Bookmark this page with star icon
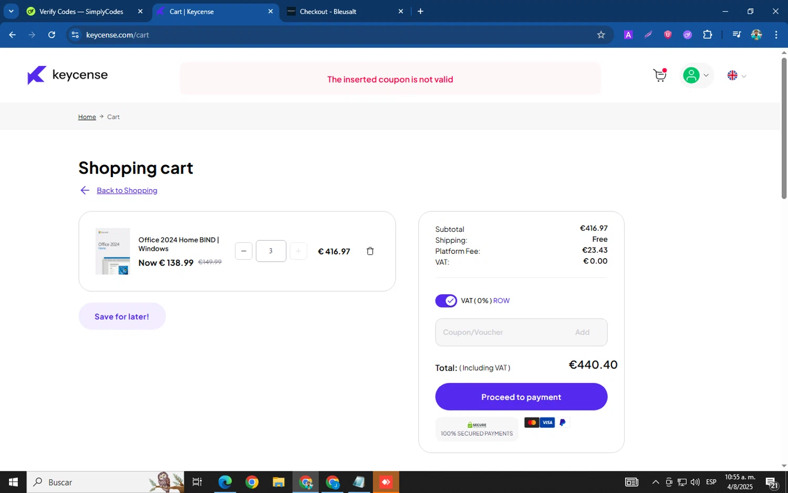Viewport: 788px width, 493px height. click(x=601, y=35)
